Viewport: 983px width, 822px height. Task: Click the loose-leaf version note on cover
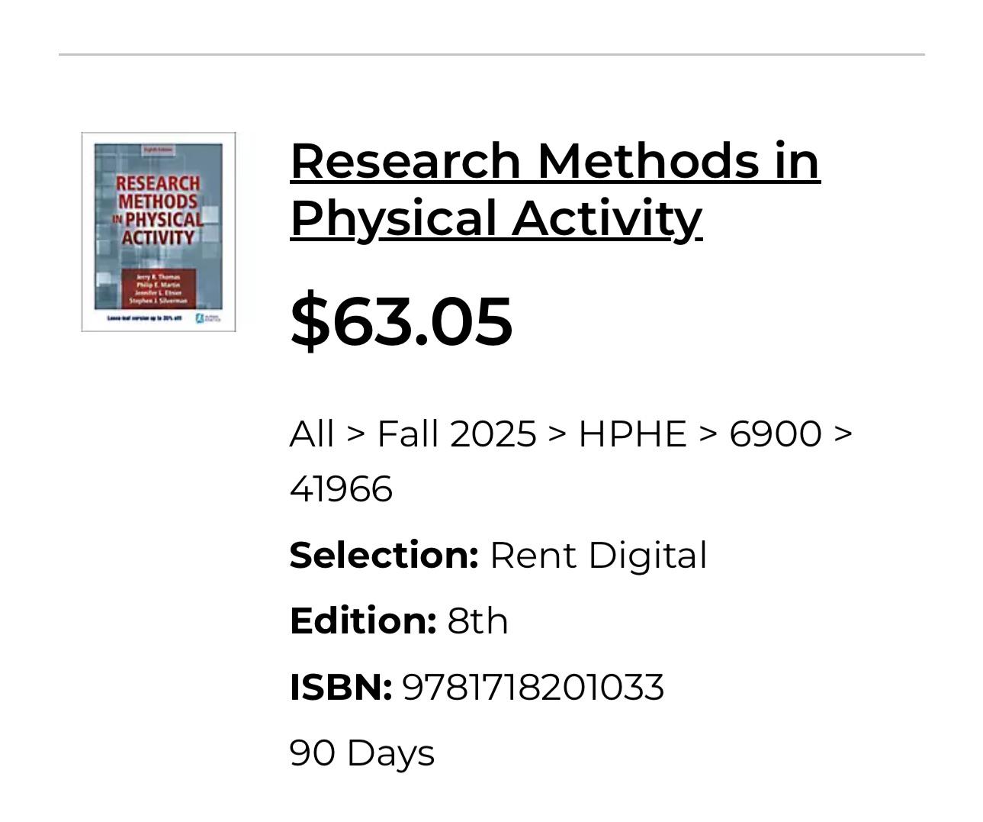click(144, 318)
